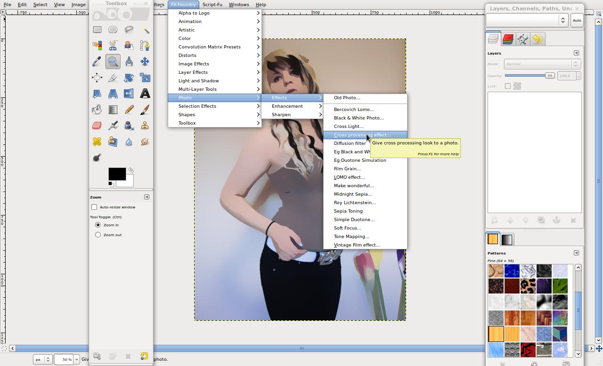Select the Paintbrush tool
Viewport: 603px width, 366px height.
pyautogui.click(x=145, y=109)
